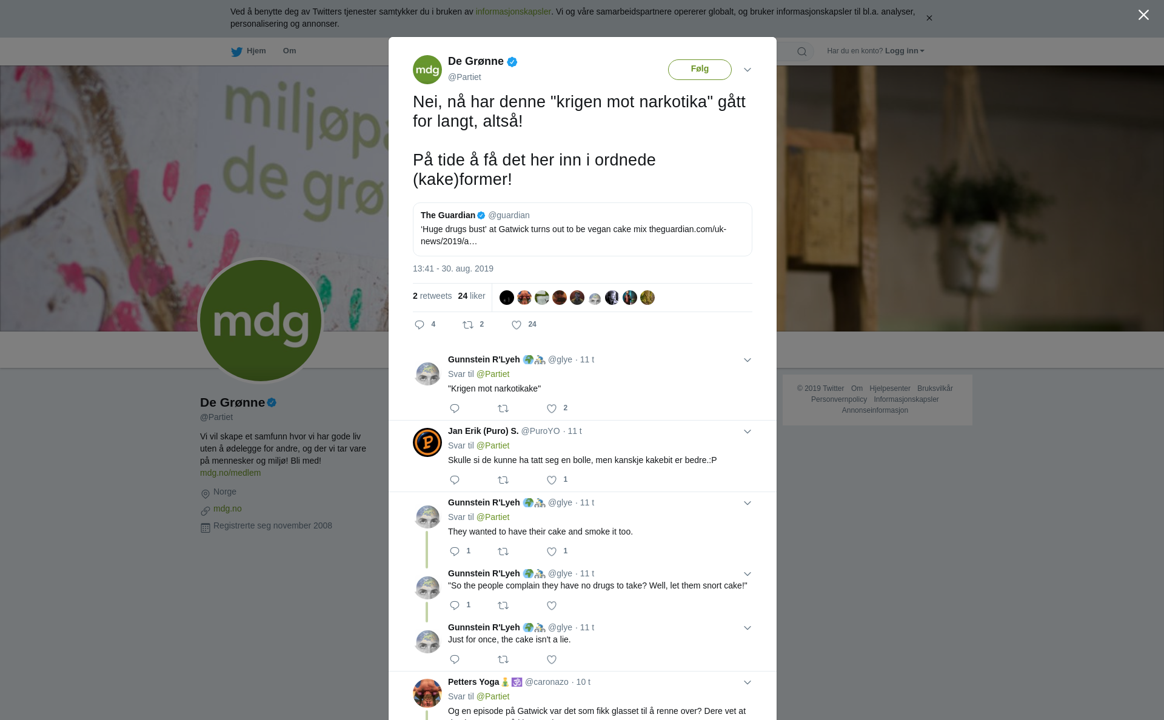The height and width of the screenshot is (720, 1164).
Task: Expand the Logg inn dropdown
Action: pyautogui.click(x=905, y=51)
